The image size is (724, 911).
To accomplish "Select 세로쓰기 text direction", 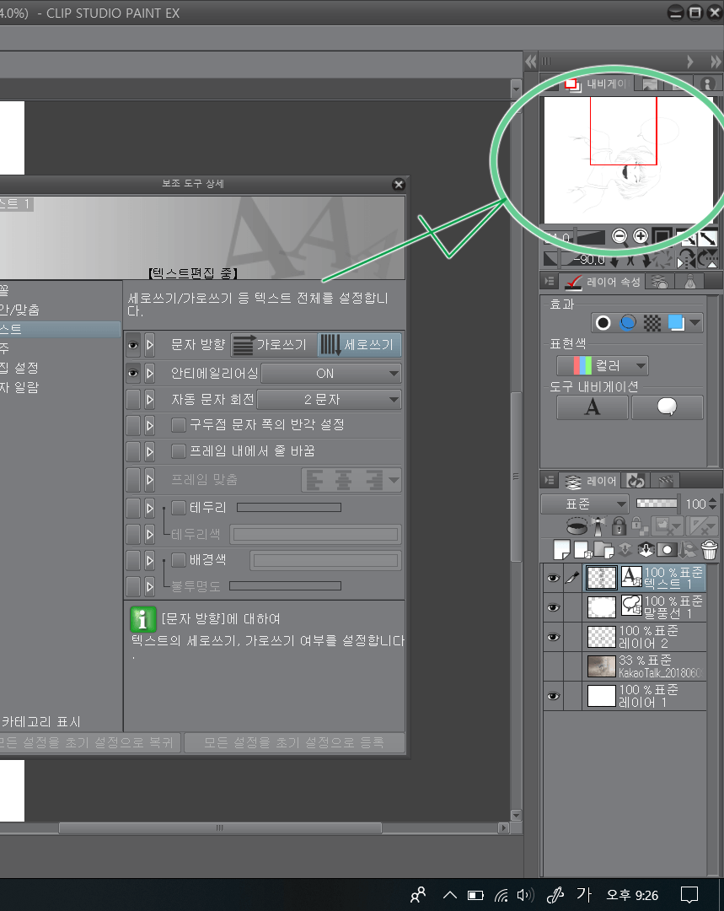I will point(359,345).
